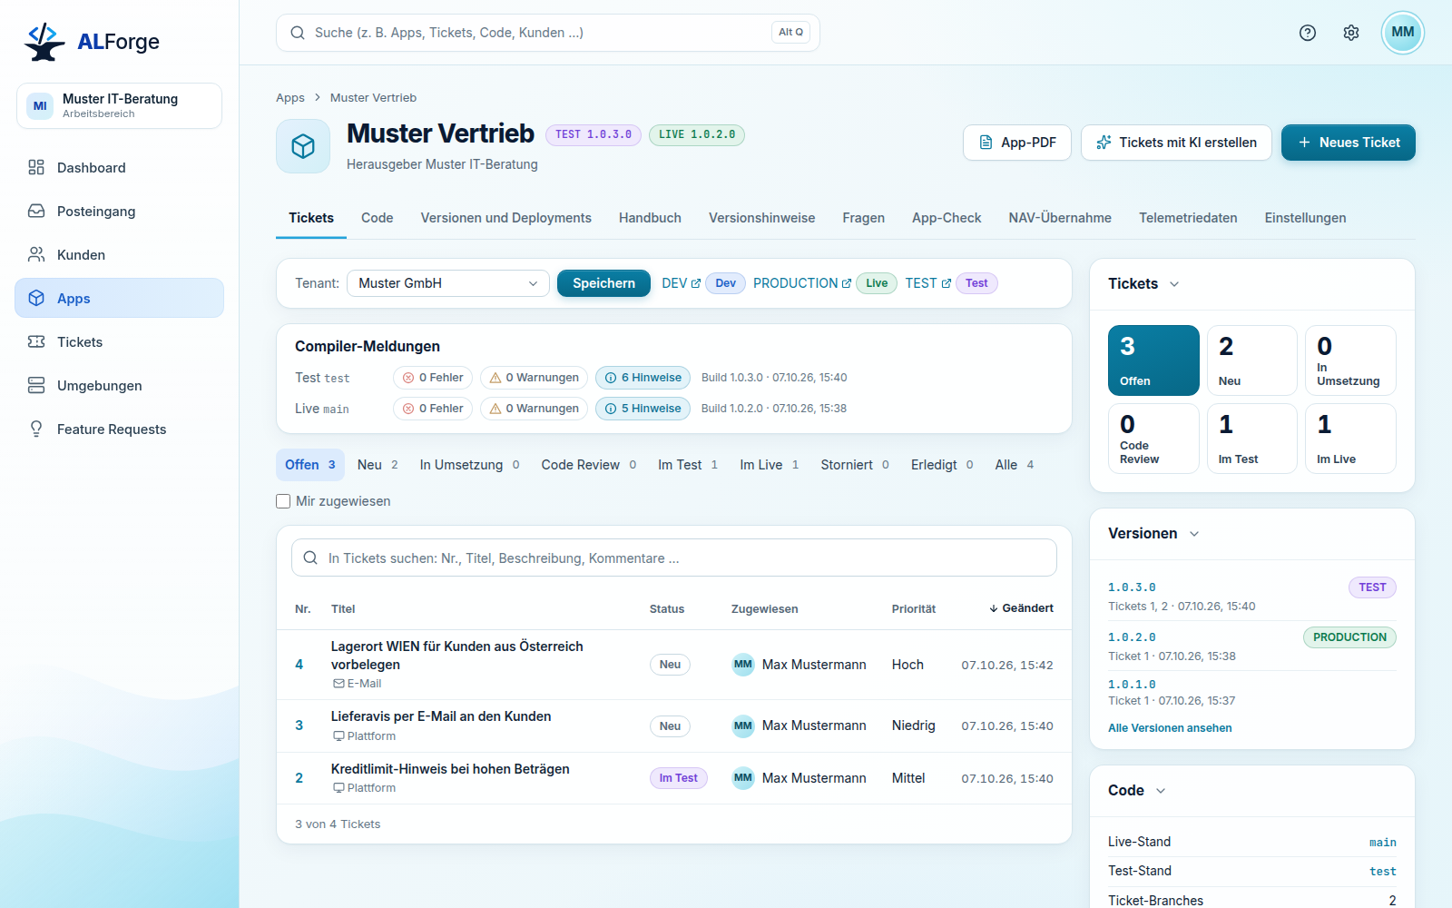The image size is (1452, 908).
Task: Switch to the Handbuch tab
Action: click(x=650, y=218)
